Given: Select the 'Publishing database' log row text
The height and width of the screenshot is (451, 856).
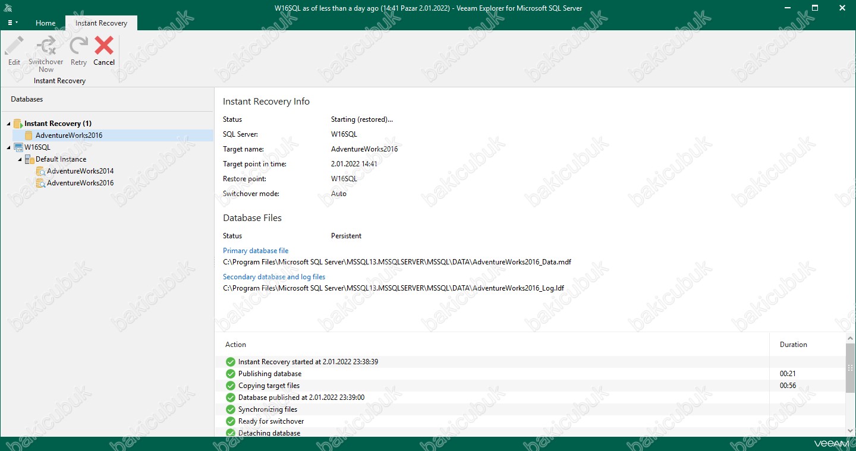Looking at the screenshot, I should pos(270,374).
